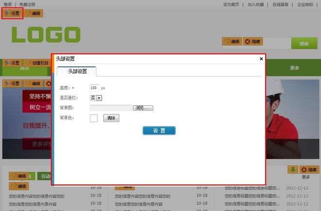Click the green down-arrow icon at bottom right
This screenshot has width=321, height=211.
292,170
